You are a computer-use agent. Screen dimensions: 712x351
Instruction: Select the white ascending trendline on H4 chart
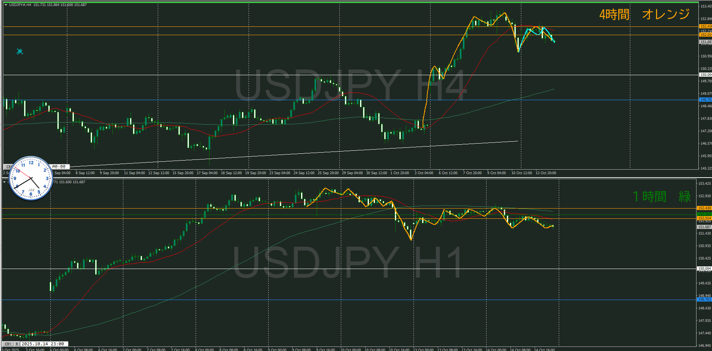(303, 153)
